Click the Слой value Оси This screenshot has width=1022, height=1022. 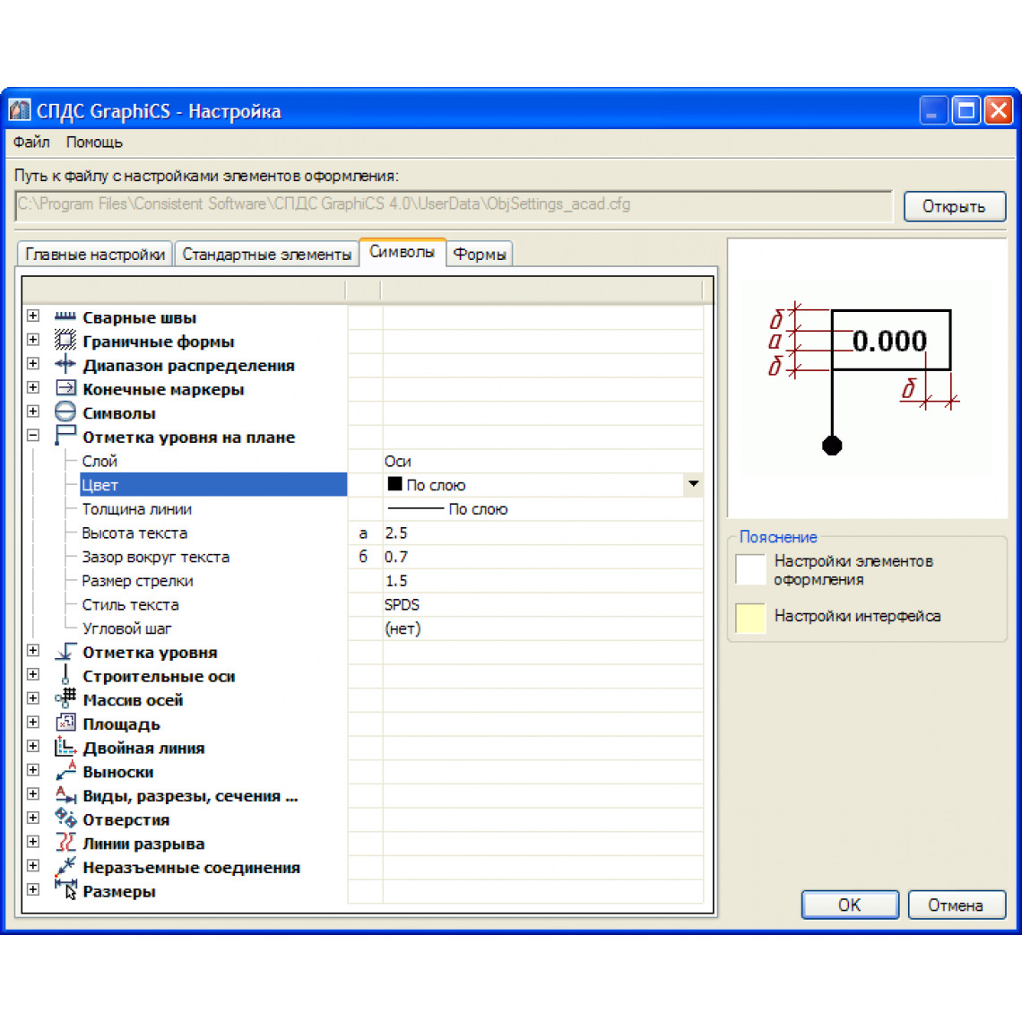tap(397, 462)
